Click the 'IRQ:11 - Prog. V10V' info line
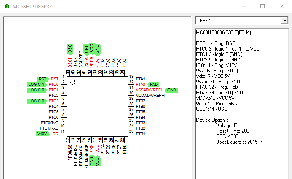Screen dimensions: 292x179 pos(216,65)
